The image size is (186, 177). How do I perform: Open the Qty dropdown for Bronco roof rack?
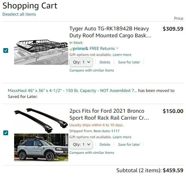(x=81, y=145)
